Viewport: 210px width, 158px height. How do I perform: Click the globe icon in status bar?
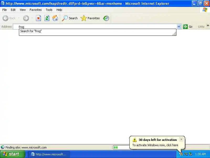tap(3, 147)
